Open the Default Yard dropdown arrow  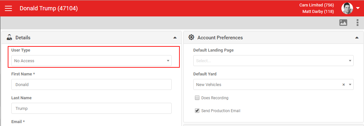[x=350, y=84]
